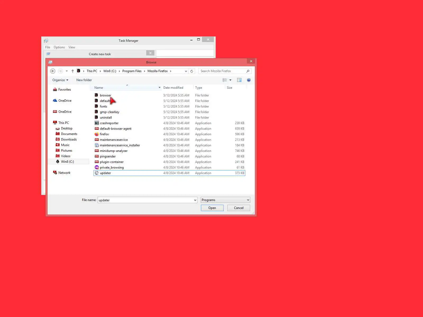
Task: Open Options menu in Task Manager
Action: [59, 47]
